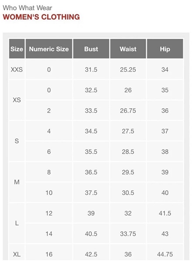The image size is (192, 262).
Task: Click the Who What Wear brand text
Action: pyautogui.click(x=27, y=8)
